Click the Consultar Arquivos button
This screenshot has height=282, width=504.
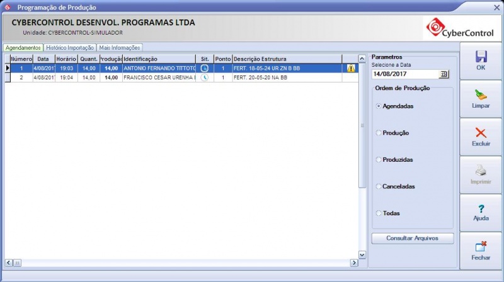413,239
